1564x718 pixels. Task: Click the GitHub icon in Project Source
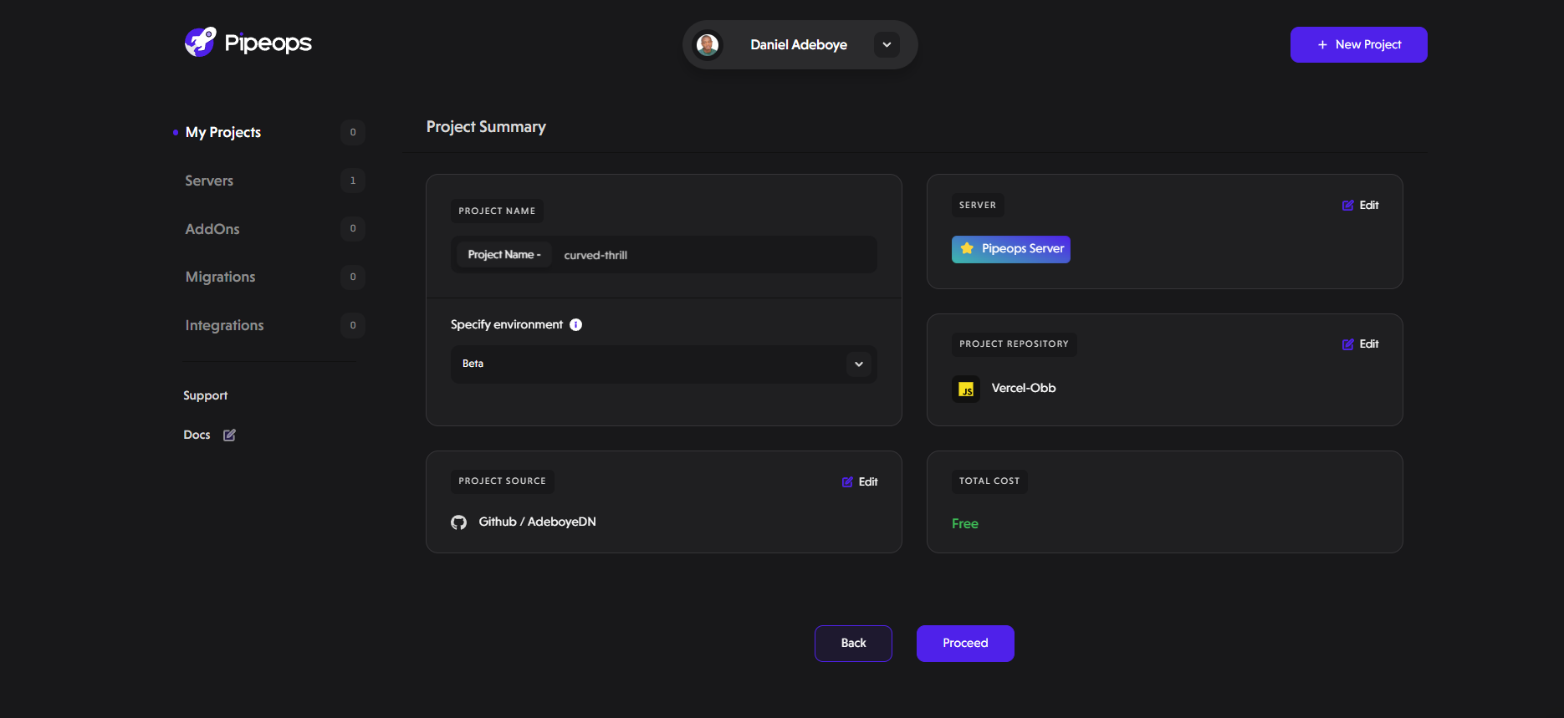459,522
